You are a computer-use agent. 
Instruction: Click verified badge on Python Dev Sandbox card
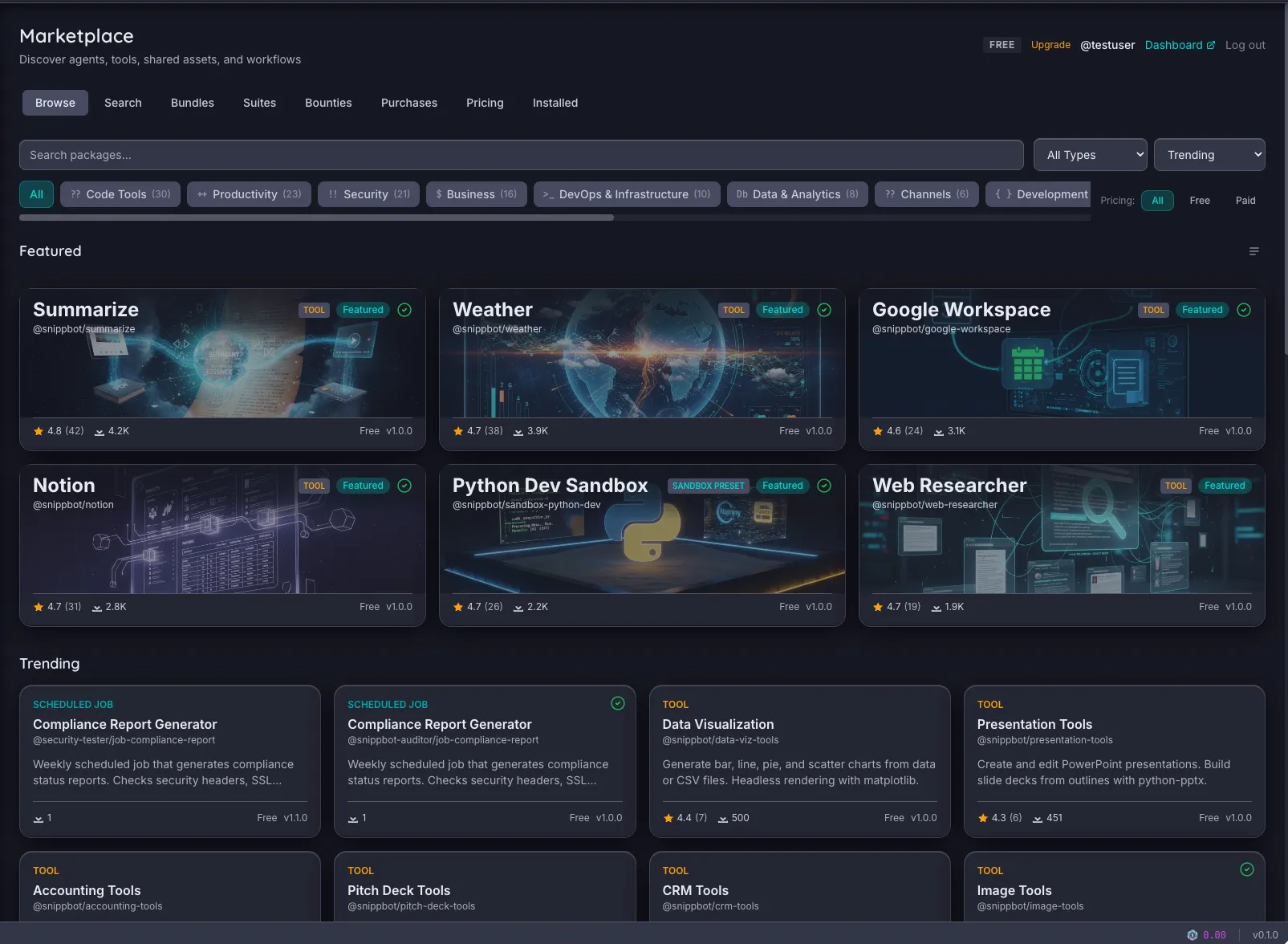coord(824,486)
